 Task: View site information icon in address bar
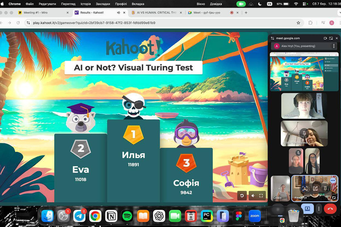pyautogui.click(x=28, y=23)
